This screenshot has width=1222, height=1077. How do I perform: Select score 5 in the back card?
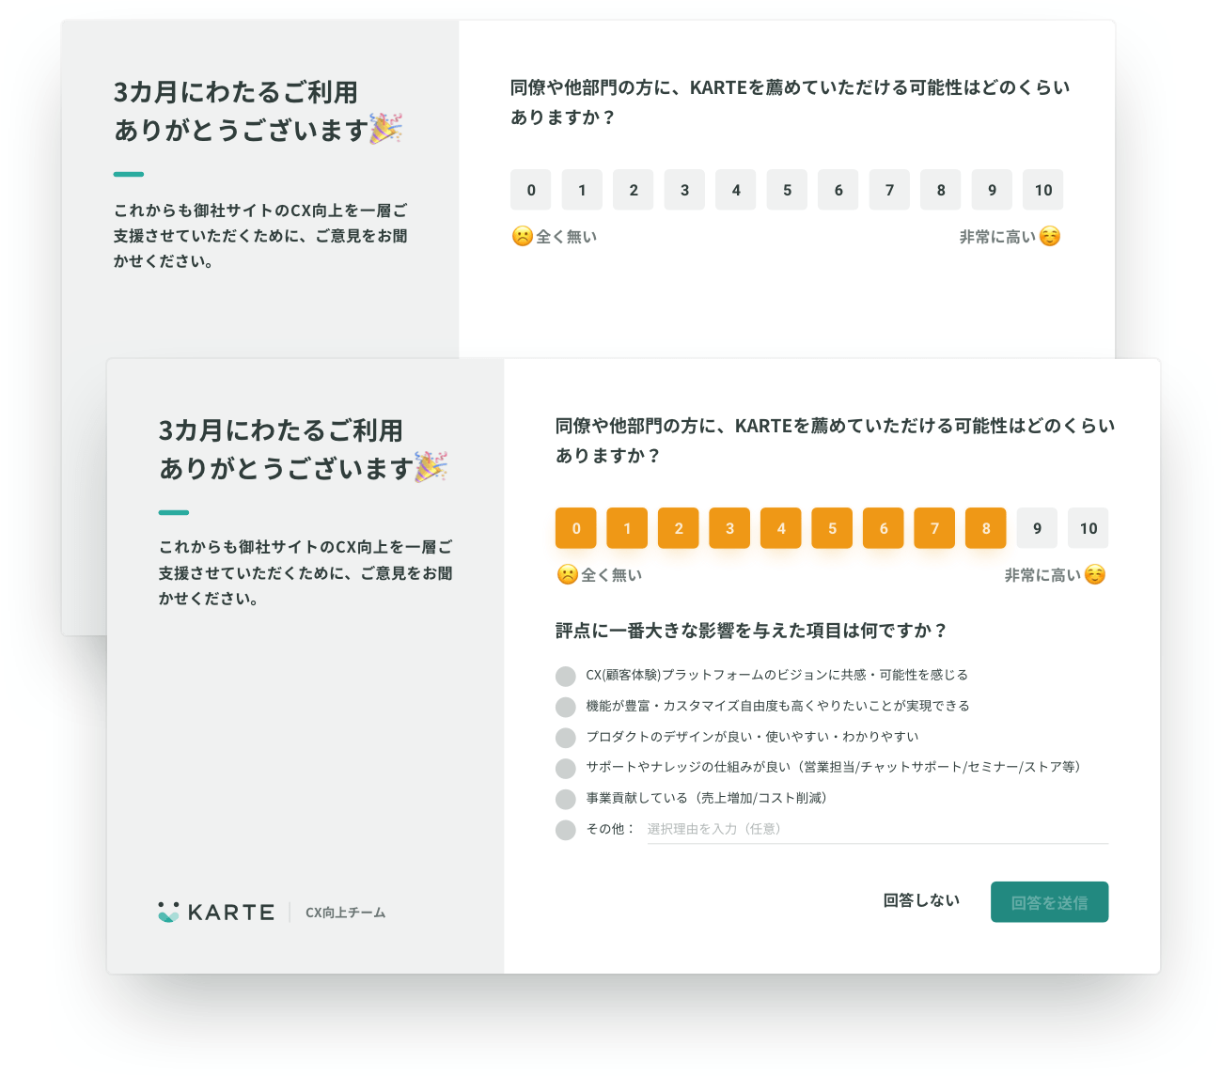point(787,190)
